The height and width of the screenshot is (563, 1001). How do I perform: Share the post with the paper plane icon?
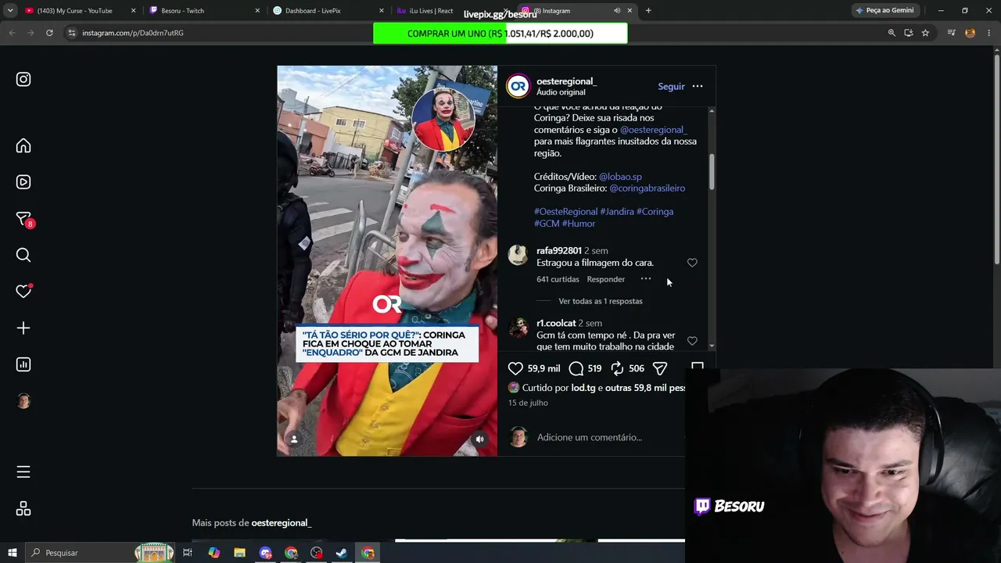pos(660,368)
